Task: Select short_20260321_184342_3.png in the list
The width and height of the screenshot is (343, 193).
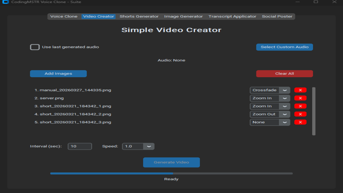Action: point(73,122)
